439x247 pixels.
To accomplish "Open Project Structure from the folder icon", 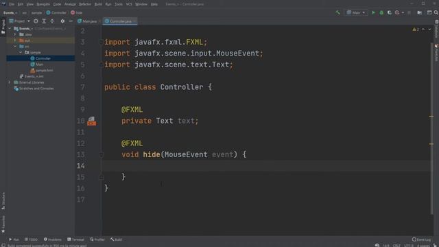I will pos(419,12).
